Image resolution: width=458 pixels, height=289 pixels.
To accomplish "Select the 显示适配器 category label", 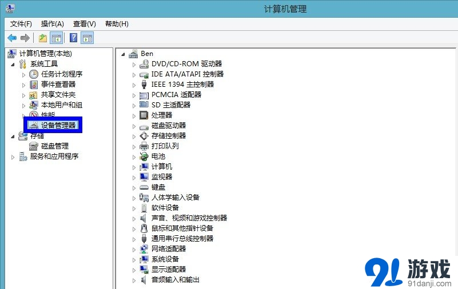I will pyautogui.click(x=169, y=269).
